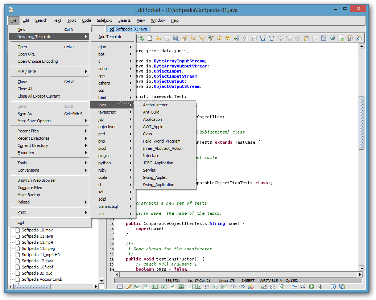376x300 pixels.
Task: Click the Find Previous flashlight icon
Action: coord(202,38)
